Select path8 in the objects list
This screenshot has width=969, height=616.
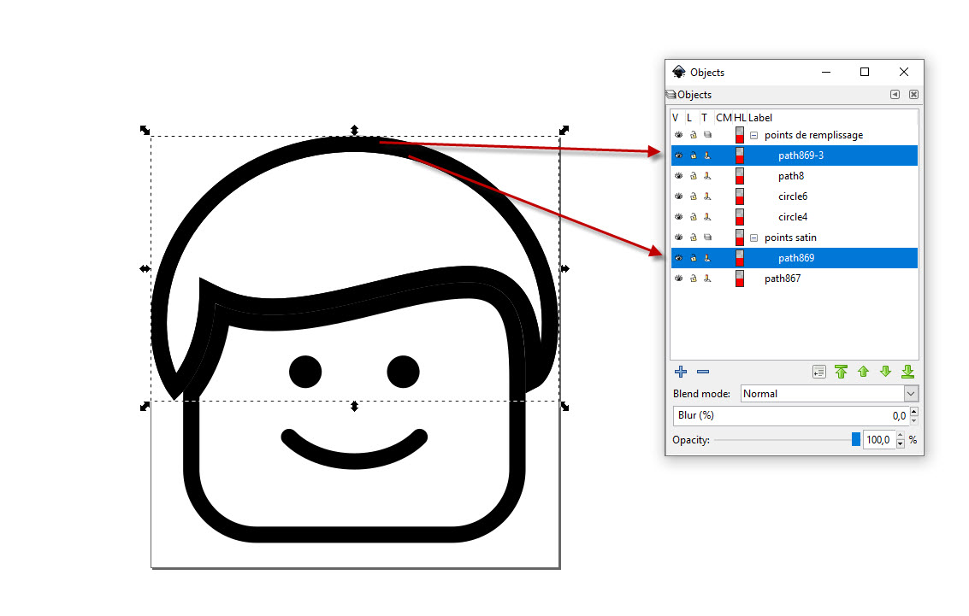point(791,176)
